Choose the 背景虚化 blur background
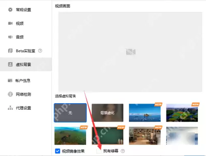This screenshot has width=206, height=156. [x=108, y=113]
